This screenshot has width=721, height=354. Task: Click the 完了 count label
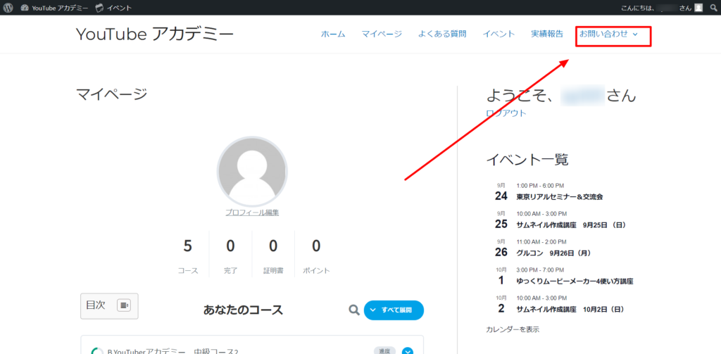coord(230,271)
